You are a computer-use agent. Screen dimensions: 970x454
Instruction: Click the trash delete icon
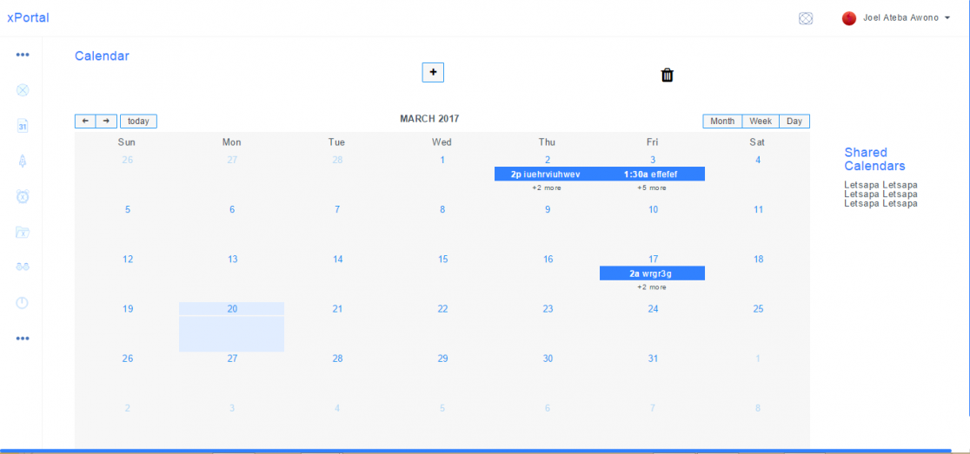click(x=667, y=76)
